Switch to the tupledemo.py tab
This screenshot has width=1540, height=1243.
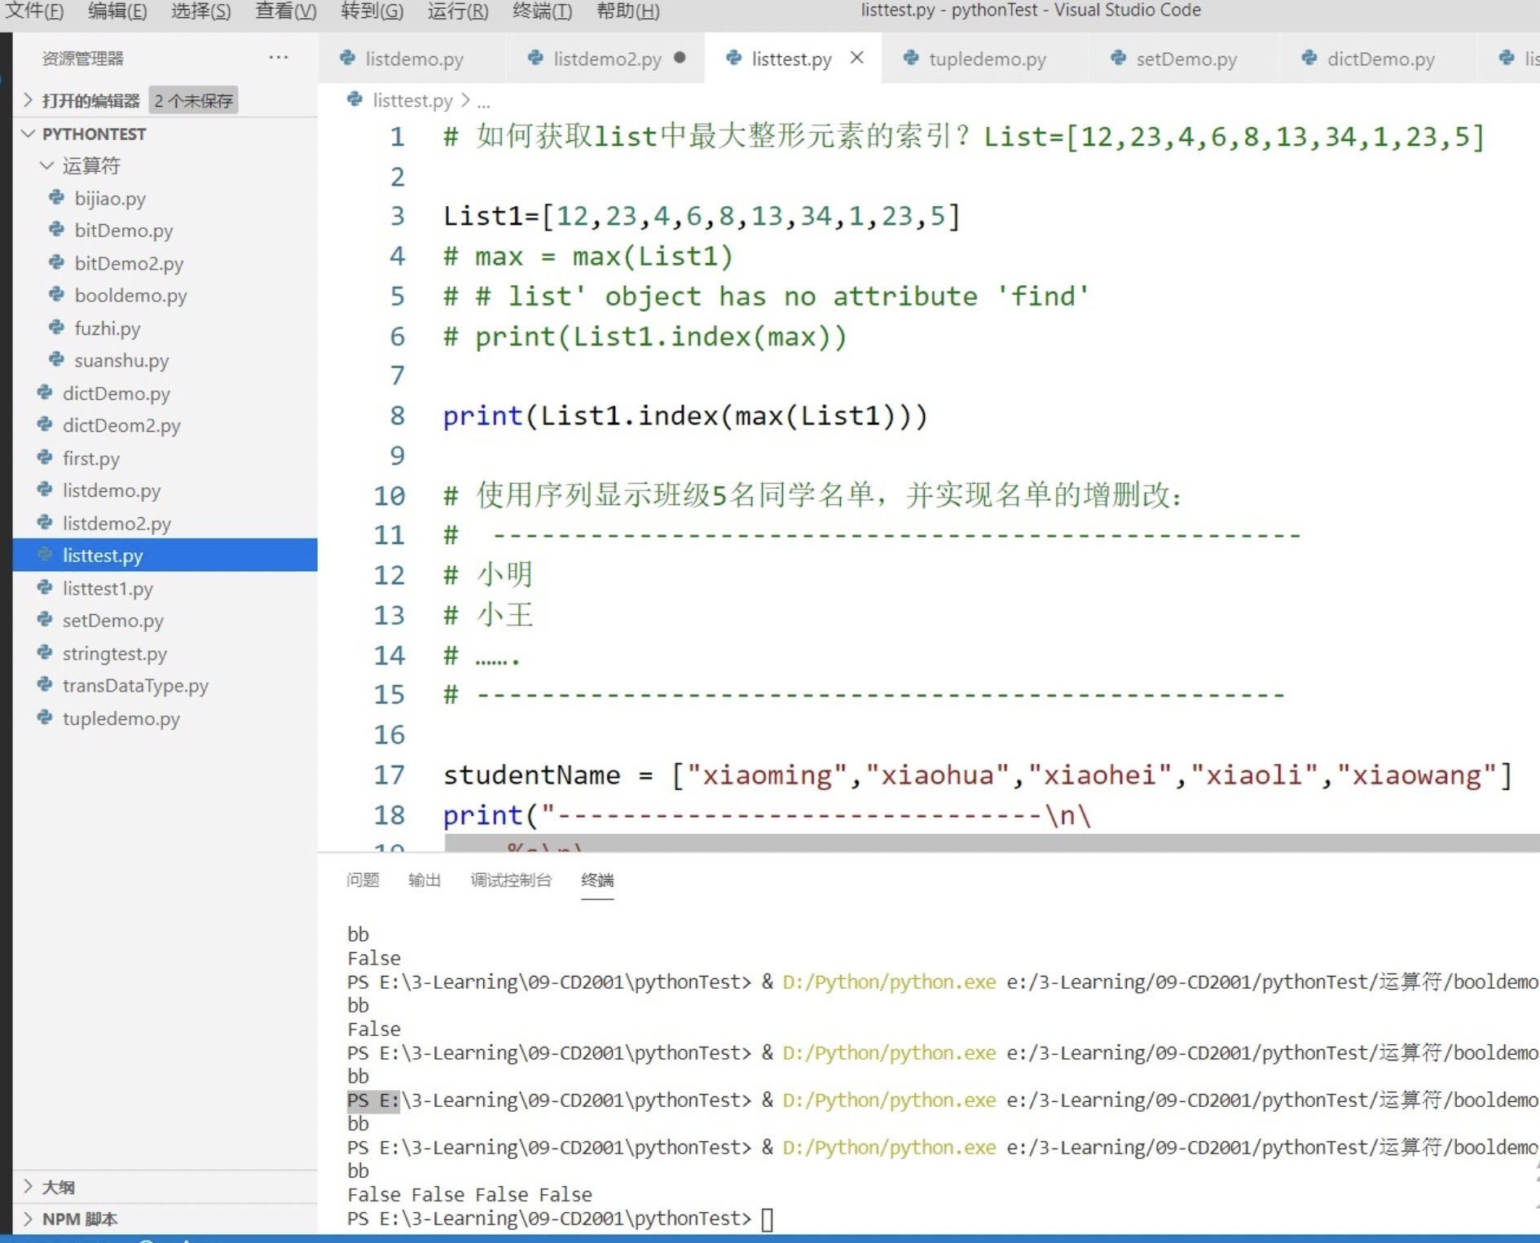click(988, 58)
